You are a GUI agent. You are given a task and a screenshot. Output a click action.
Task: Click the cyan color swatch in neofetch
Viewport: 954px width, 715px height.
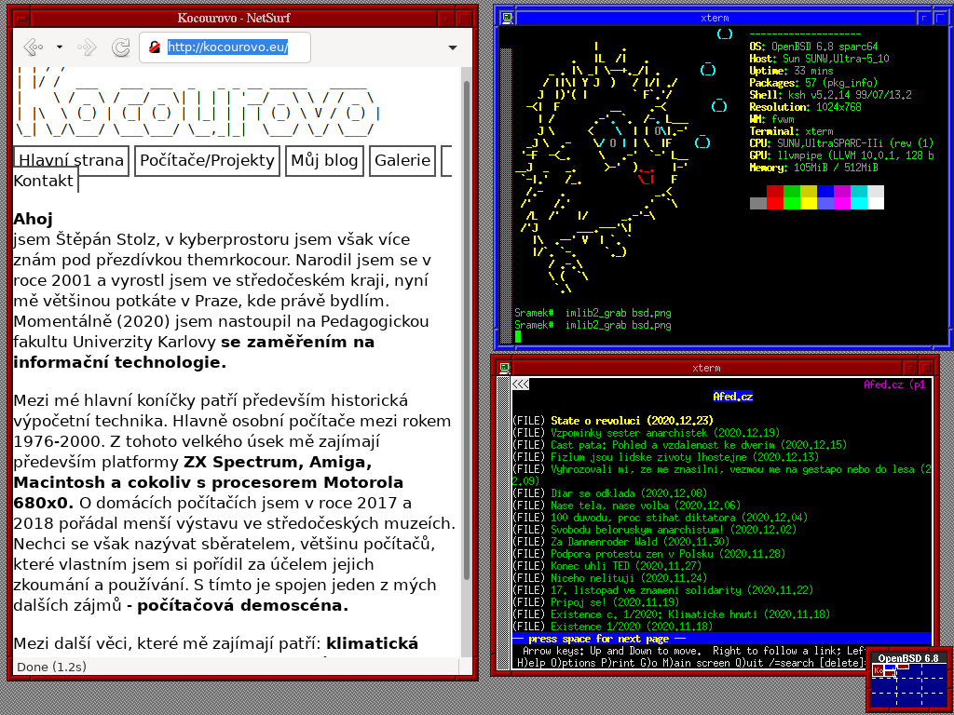pos(858,197)
